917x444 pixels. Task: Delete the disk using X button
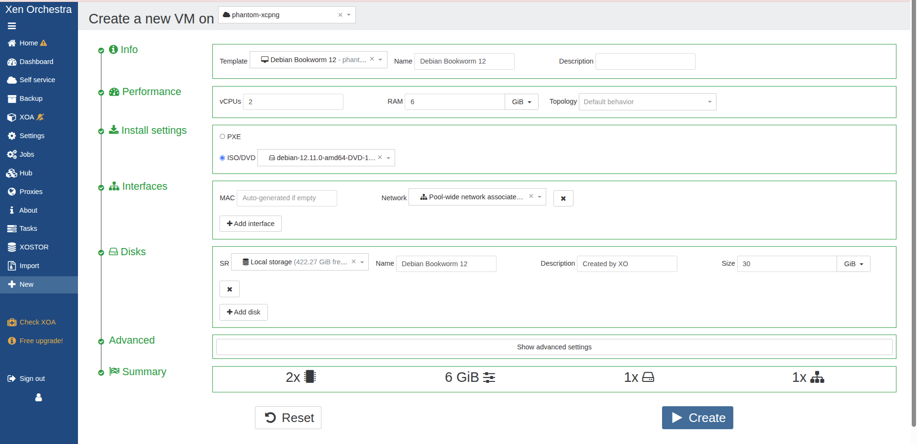click(230, 289)
